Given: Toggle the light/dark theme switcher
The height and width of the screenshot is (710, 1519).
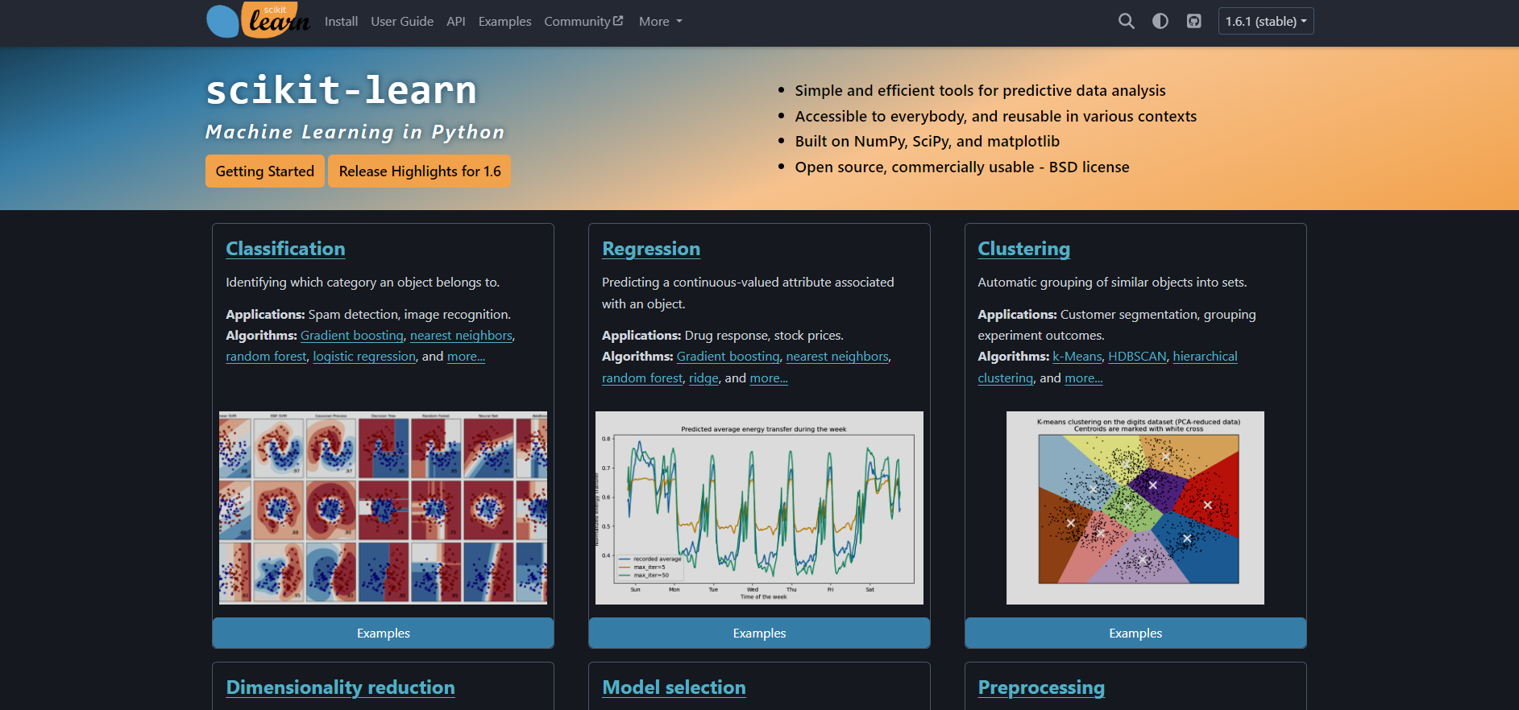Looking at the screenshot, I should point(1160,22).
